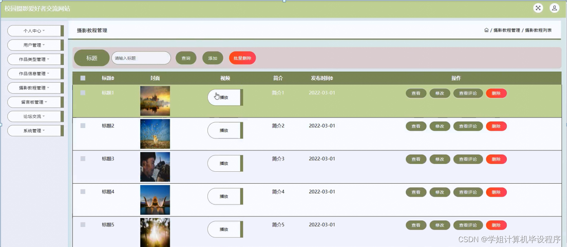This screenshot has height=247, width=567.
Task: Open 标题2 blue cover thumbnail
Action: click(155, 134)
